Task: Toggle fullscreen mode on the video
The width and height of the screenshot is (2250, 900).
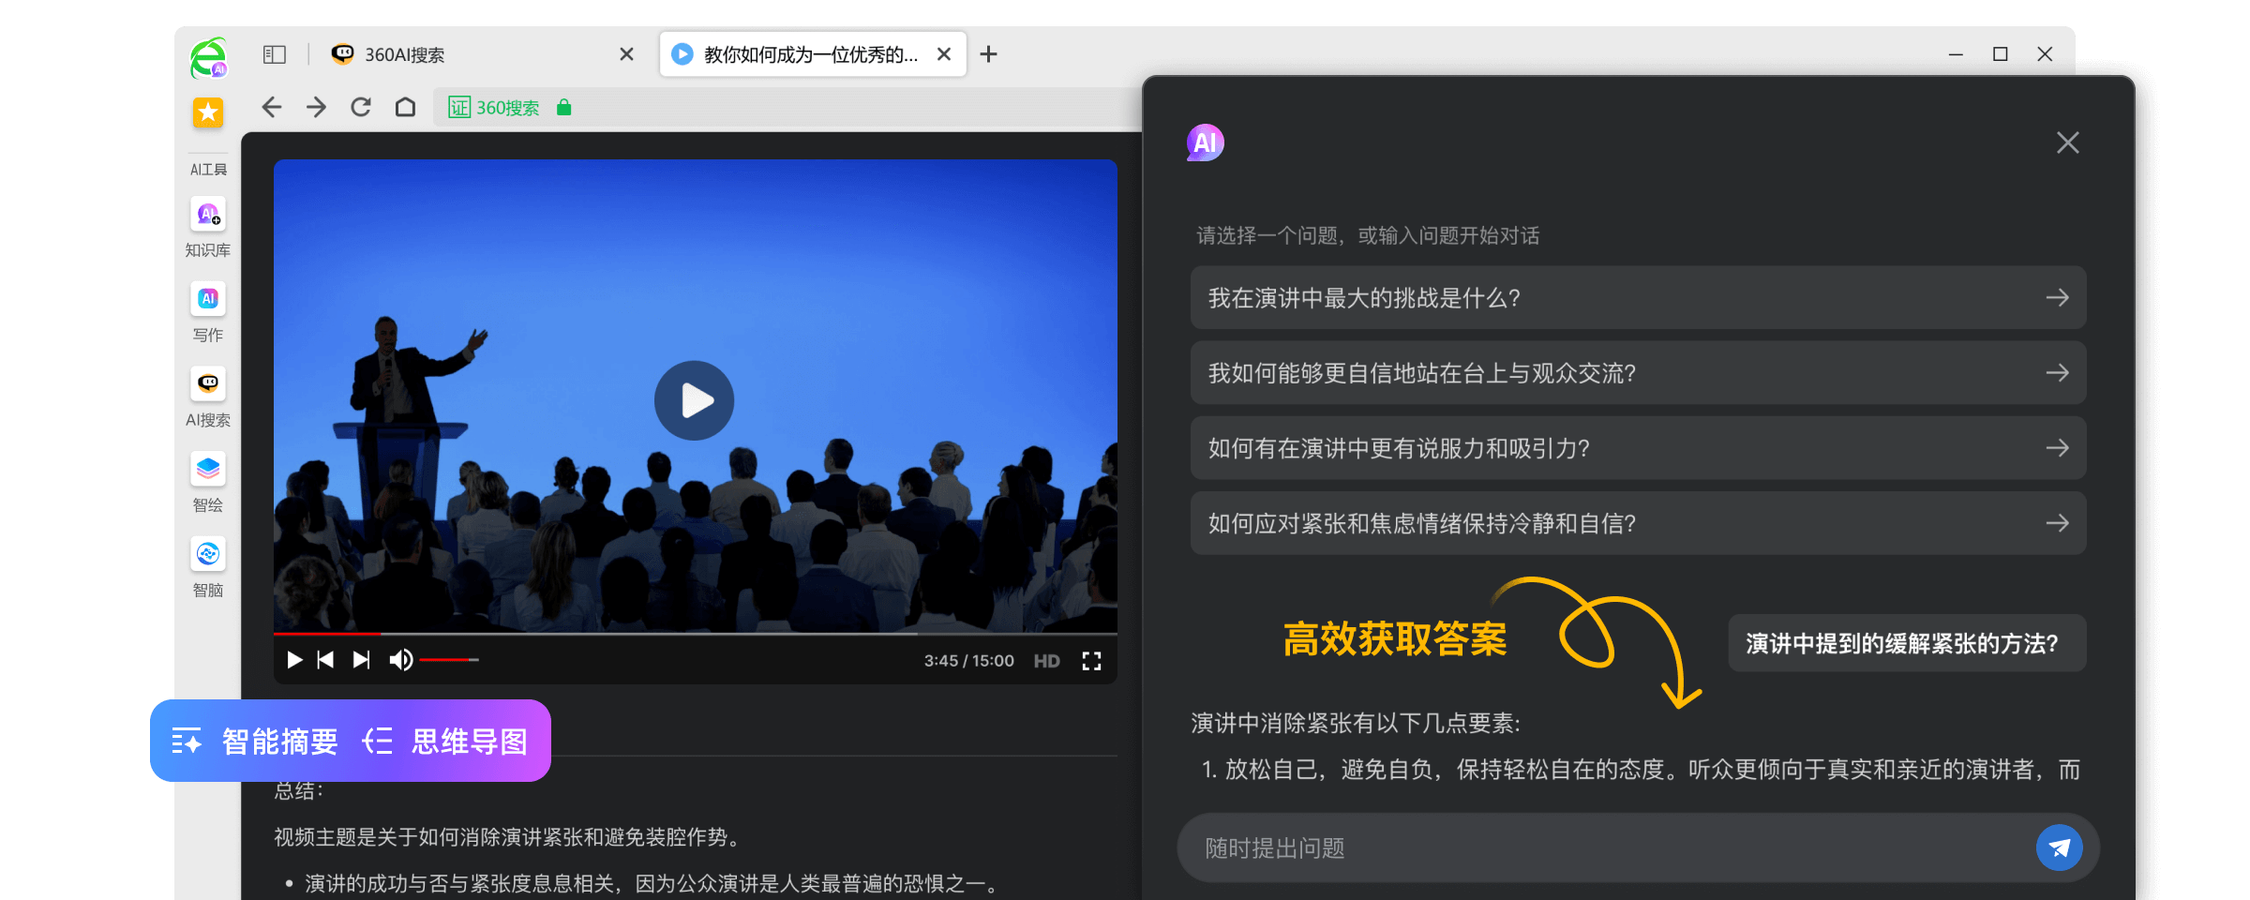Action: [1091, 660]
